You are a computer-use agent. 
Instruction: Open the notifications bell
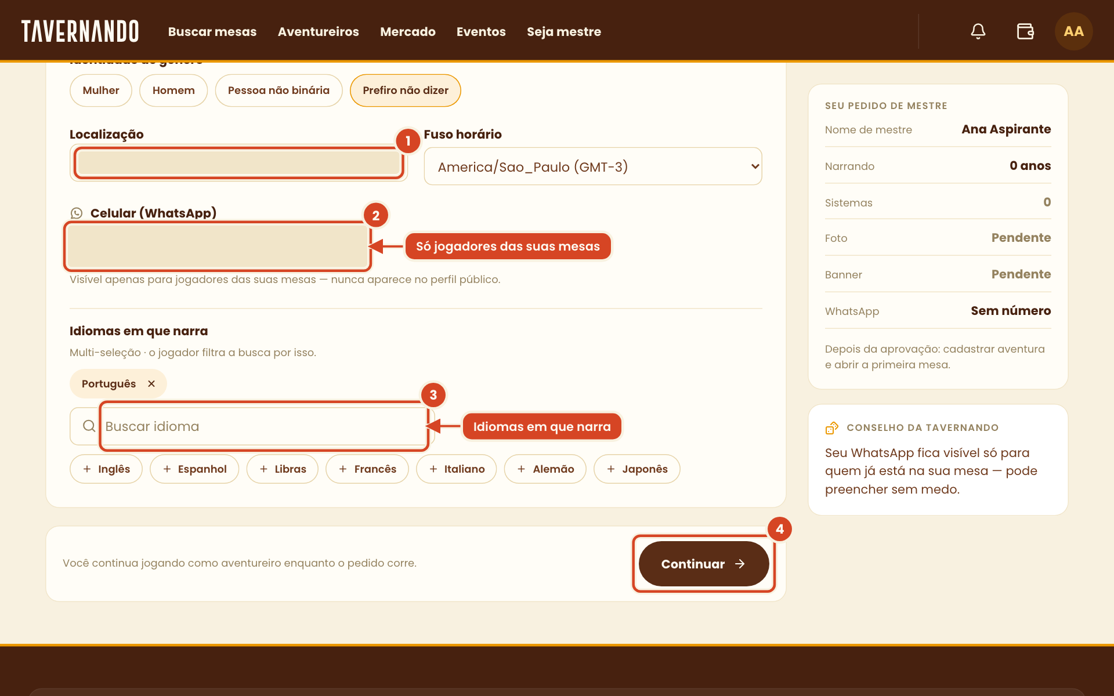point(978,31)
